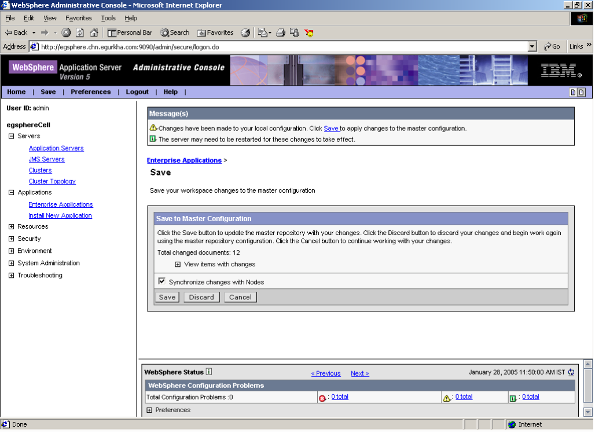595x433 pixels.
Task: Click the History globe icon
Action: click(245, 32)
